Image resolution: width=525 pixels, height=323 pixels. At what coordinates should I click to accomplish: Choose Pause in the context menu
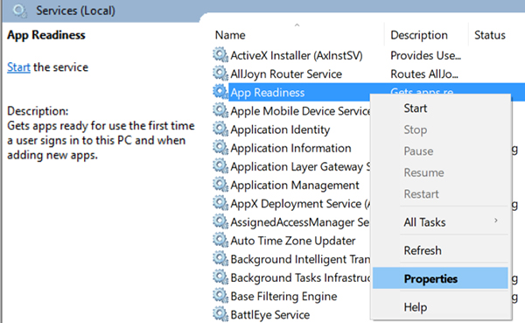(440, 151)
